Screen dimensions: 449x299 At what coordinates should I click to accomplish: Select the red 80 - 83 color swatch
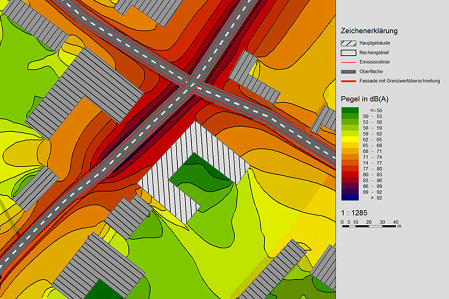point(350,174)
